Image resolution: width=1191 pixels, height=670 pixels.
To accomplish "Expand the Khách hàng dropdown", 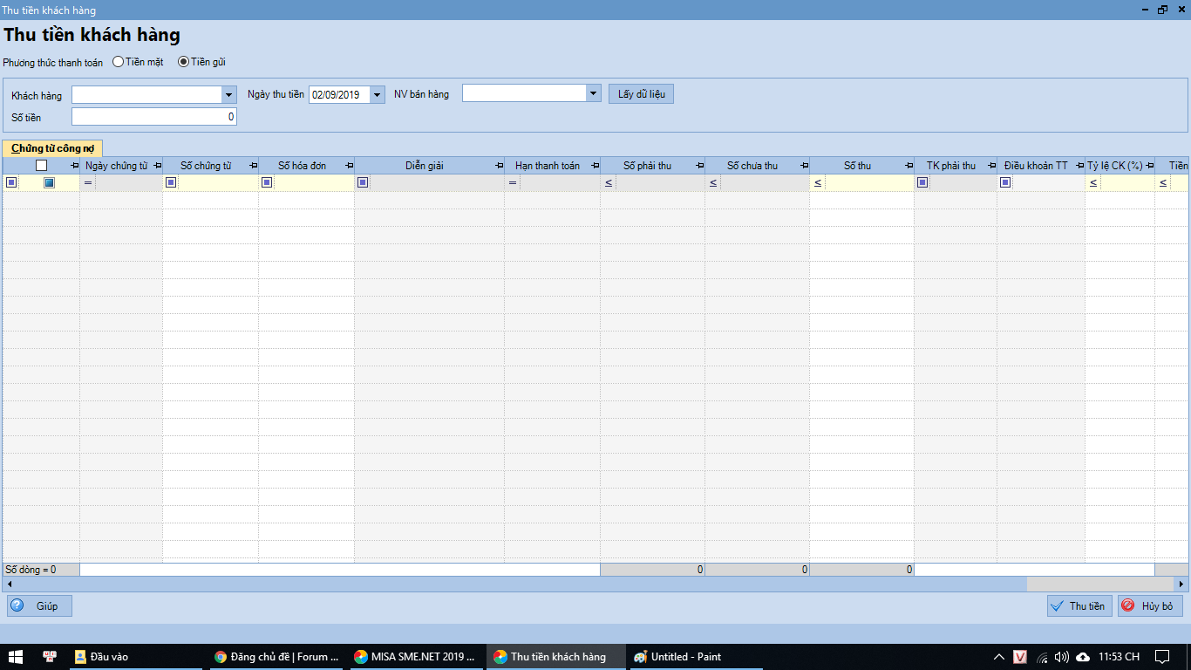I will tap(228, 94).
